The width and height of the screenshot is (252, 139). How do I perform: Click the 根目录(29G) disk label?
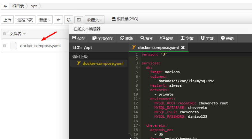click(x=125, y=19)
